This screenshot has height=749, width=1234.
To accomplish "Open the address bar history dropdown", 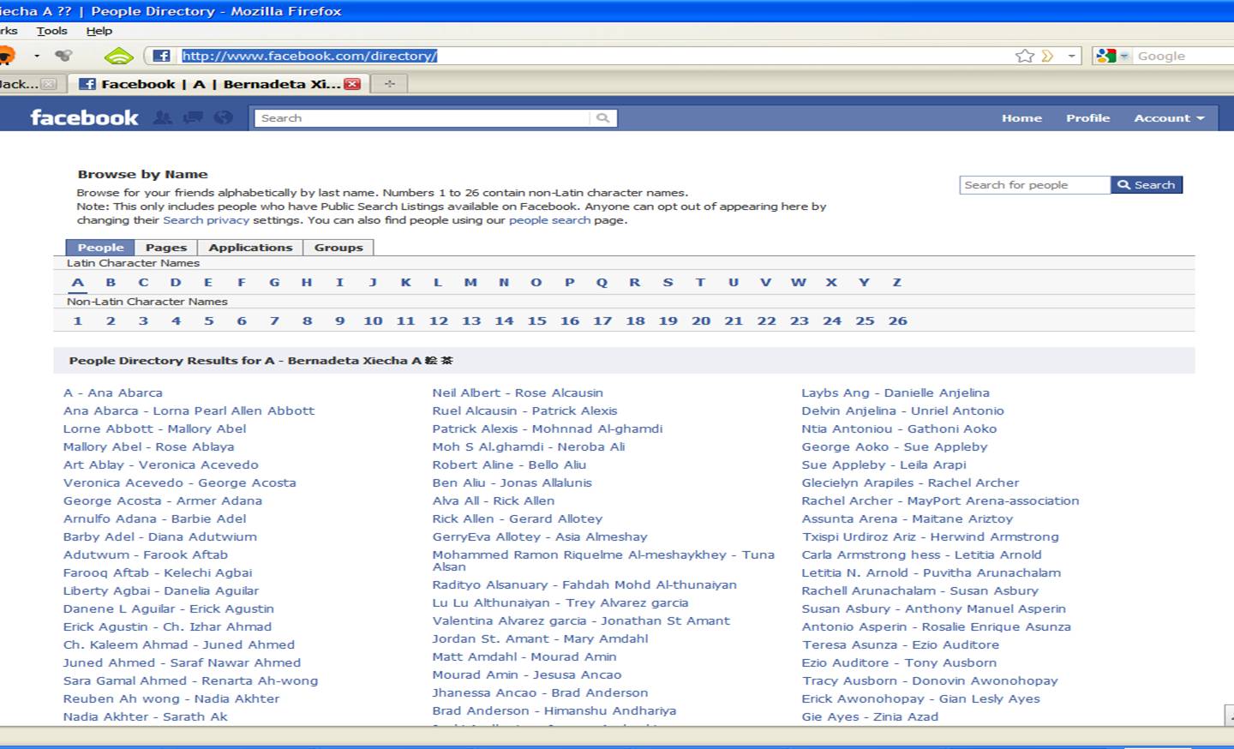I will pos(1072,55).
